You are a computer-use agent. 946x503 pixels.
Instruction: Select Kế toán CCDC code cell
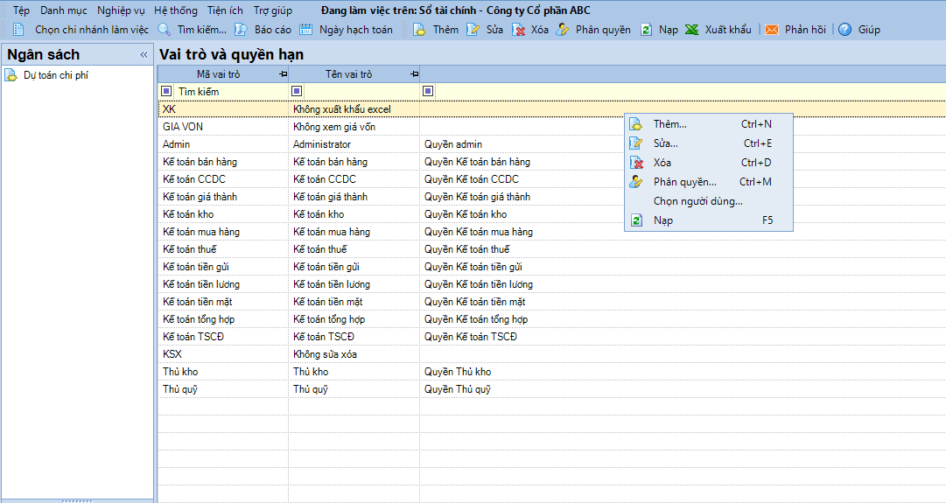223,179
